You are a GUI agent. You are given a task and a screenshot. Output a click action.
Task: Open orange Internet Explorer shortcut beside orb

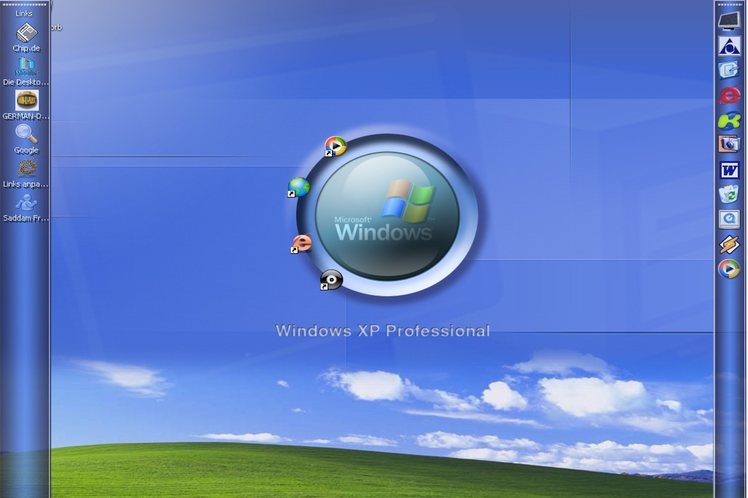(301, 243)
